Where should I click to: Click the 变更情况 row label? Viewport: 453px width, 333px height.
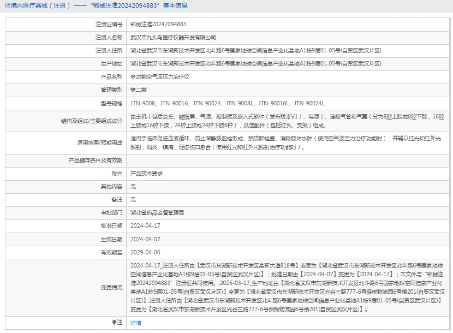[111, 287]
